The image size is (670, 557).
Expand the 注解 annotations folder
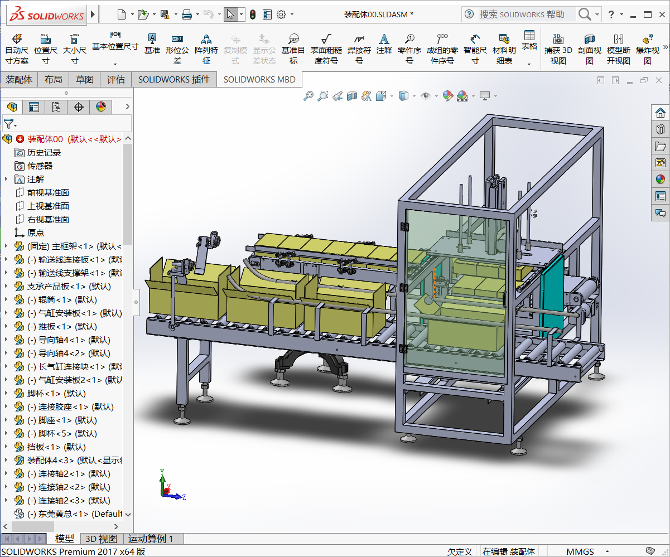(6, 179)
